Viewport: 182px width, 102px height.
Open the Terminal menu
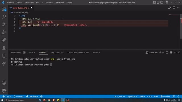[x=60, y=3]
